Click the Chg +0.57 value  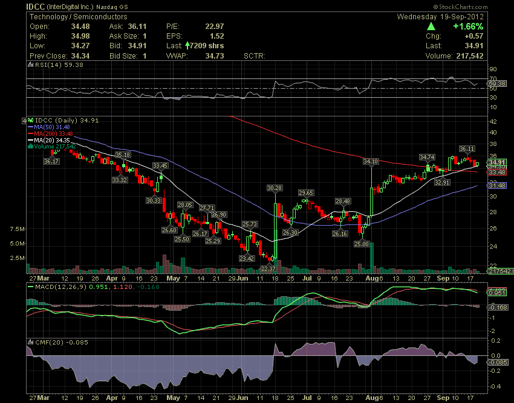point(474,36)
